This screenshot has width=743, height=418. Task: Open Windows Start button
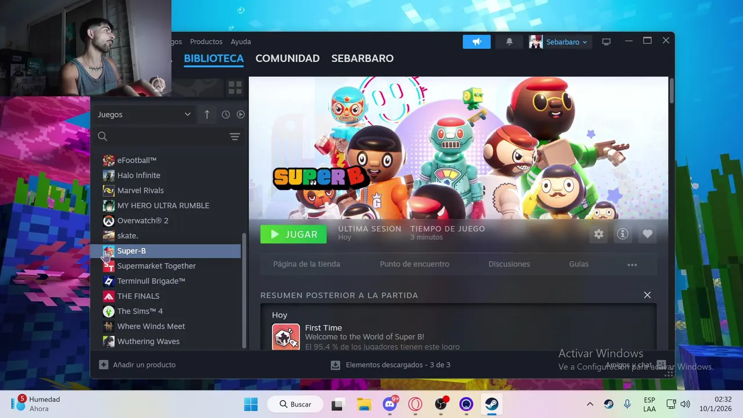pyautogui.click(x=251, y=404)
